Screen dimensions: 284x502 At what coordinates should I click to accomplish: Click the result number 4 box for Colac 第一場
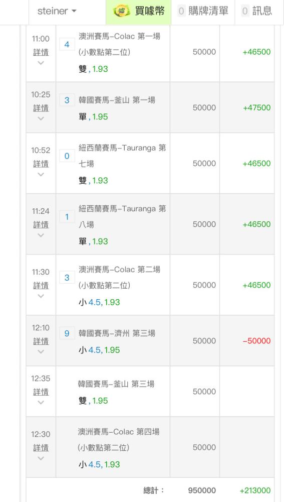click(x=67, y=44)
